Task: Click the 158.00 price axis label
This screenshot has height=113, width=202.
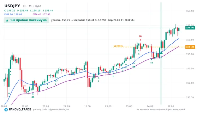Action: (190, 54)
